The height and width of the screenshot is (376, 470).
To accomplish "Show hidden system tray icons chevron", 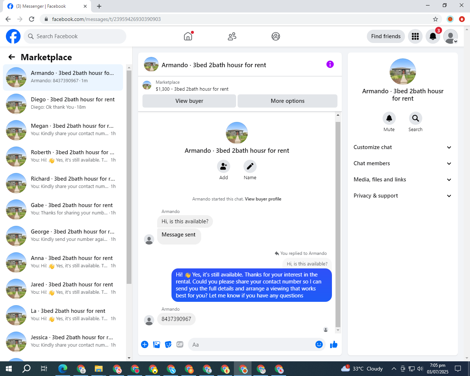I will click(394, 369).
